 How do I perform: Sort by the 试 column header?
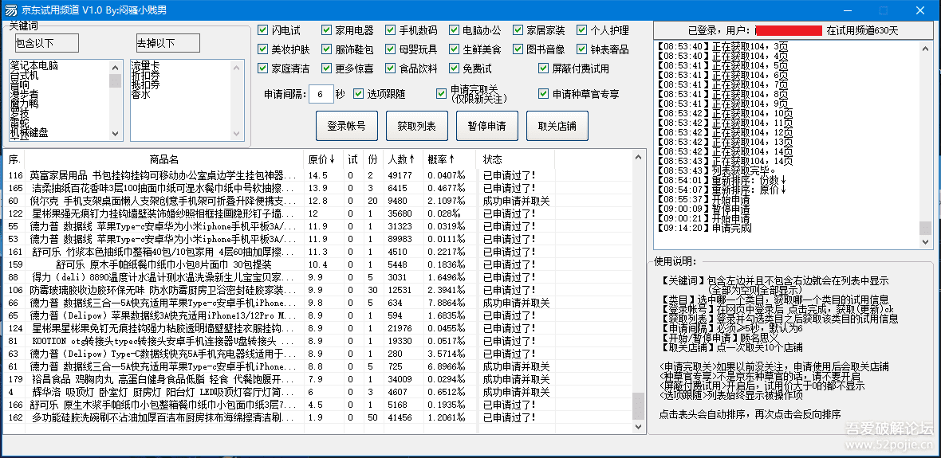[352, 159]
